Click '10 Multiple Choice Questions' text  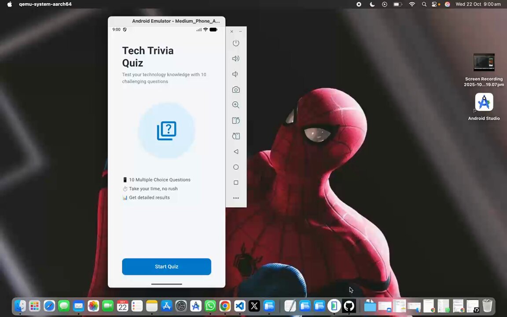[160, 180]
